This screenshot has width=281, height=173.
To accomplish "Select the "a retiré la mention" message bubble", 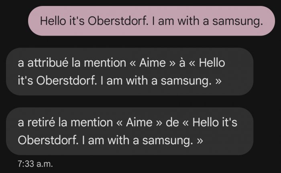I will pyautogui.click(x=130, y=131).
